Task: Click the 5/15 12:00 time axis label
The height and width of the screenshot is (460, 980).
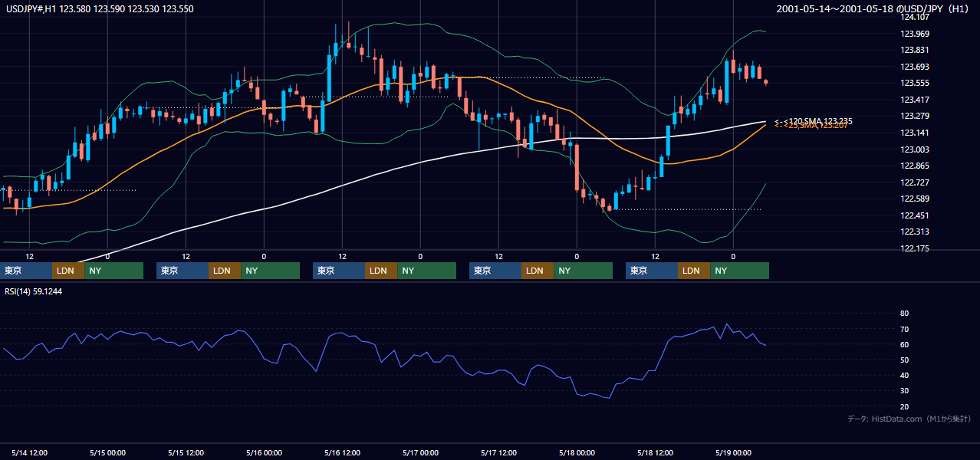Action: point(186,452)
